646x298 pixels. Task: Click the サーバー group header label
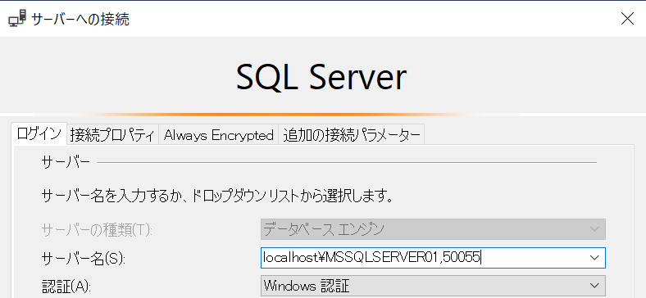[66, 163]
